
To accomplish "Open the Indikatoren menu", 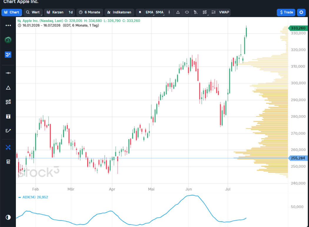I will point(119,12).
